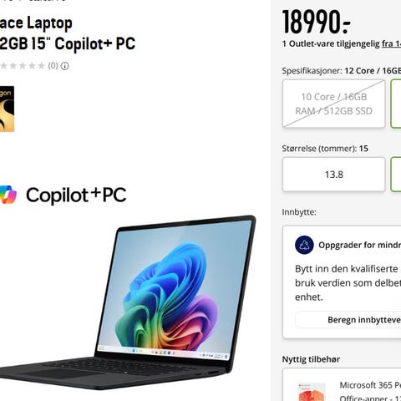Click the recycle trade-in icon beside Oppgrader

click(x=304, y=245)
